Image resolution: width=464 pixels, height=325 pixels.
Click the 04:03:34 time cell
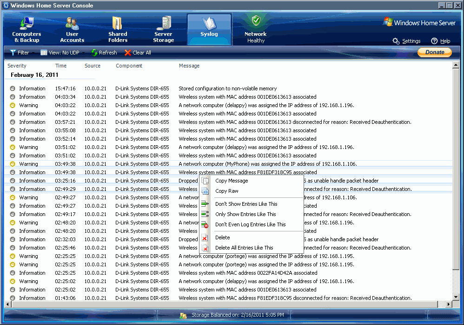click(x=65, y=97)
